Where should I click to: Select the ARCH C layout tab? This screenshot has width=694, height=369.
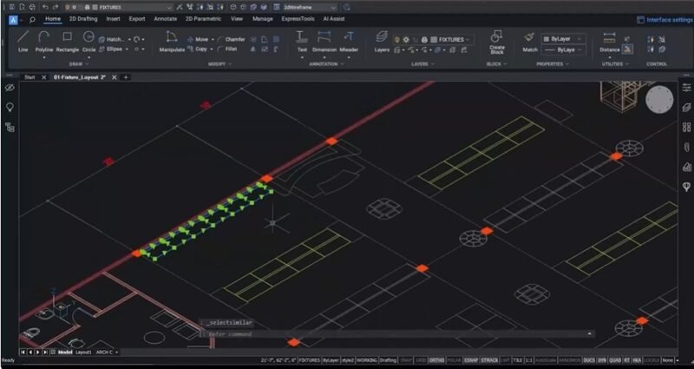pos(104,353)
